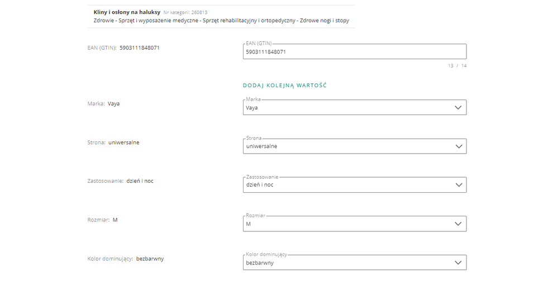This screenshot has width=558, height=294.
Task: Click the Dodaj kolejną wartość link
Action: click(x=284, y=86)
